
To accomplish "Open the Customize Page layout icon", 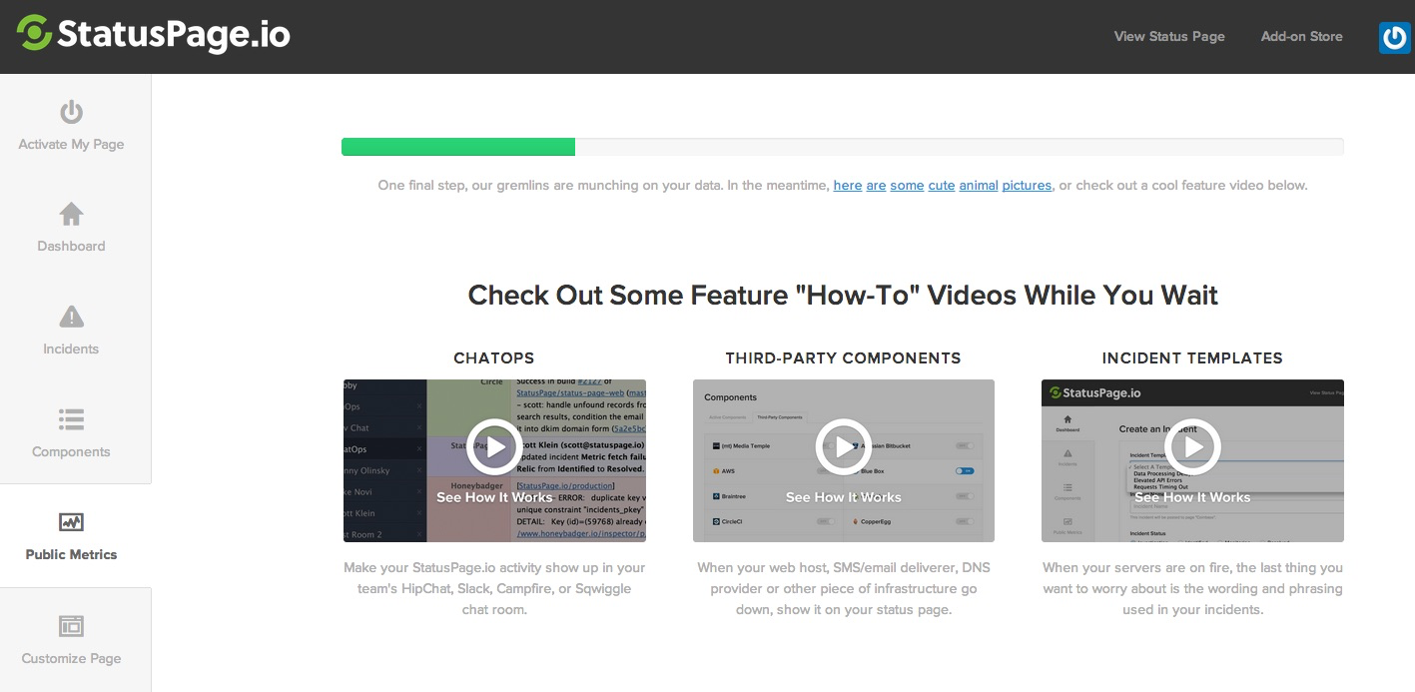I will tap(71, 626).
